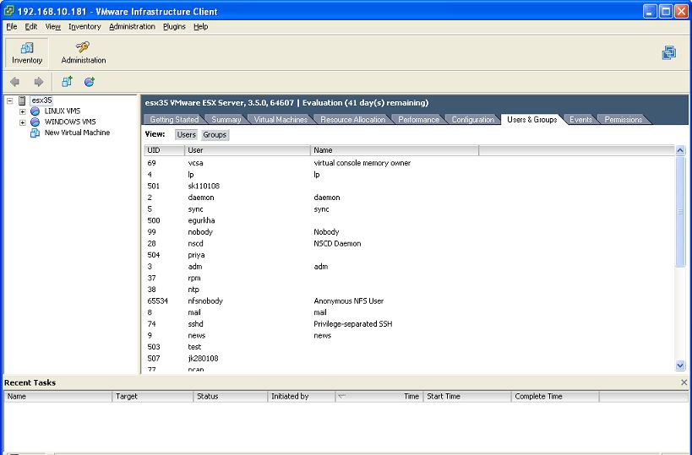Click the New Virtual Machine icon in tree
This screenshot has height=455, width=692.
point(35,133)
